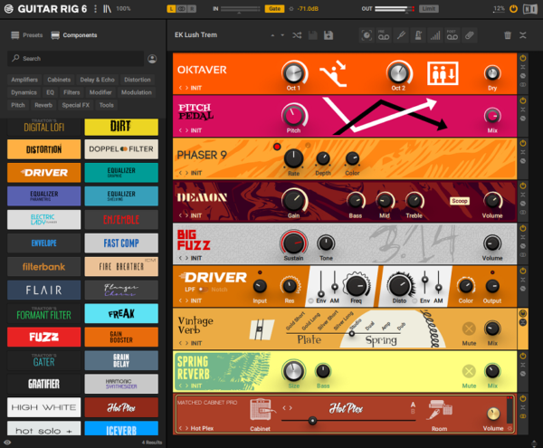Select the left L input channel
The image size is (543, 448).
[171, 9]
